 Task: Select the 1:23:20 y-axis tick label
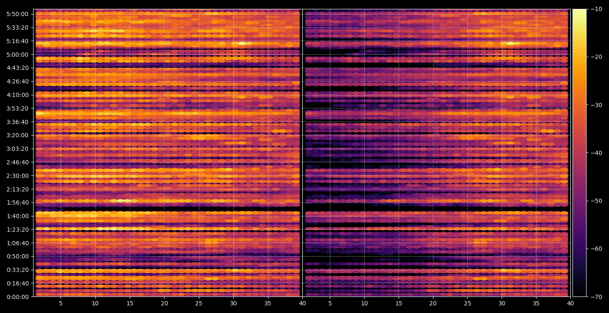pyautogui.click(x=17, y=229)
